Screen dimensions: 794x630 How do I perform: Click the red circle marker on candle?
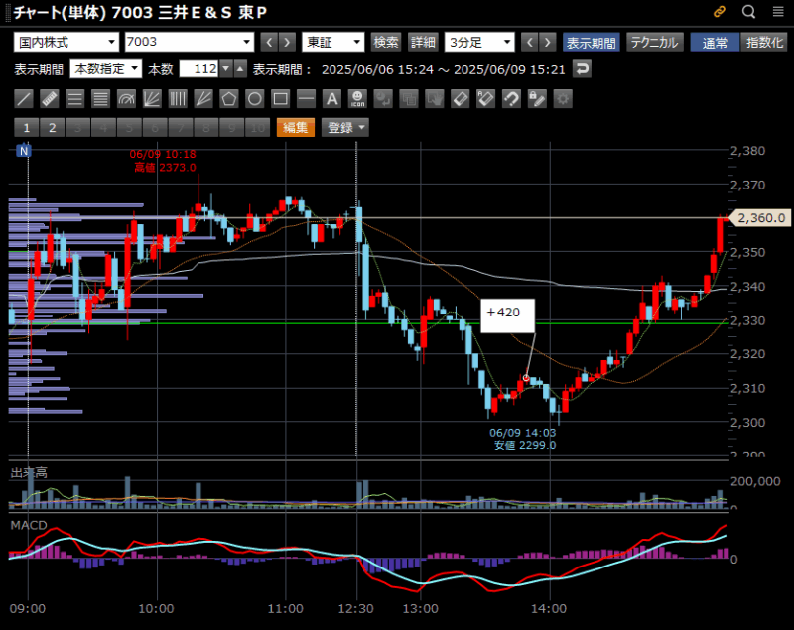click(x=526, y=378)
